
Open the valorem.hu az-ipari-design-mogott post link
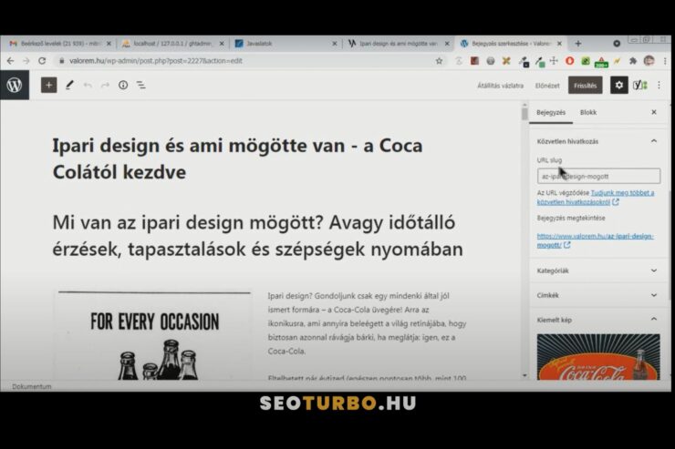(596, 240)
